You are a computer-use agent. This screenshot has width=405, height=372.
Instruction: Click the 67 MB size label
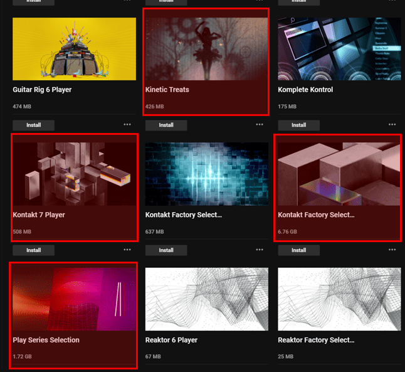pyautogui.click(x=153, y=356)
